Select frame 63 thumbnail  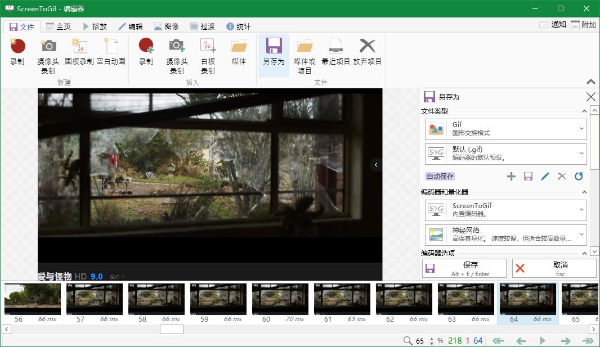[467, 304]
